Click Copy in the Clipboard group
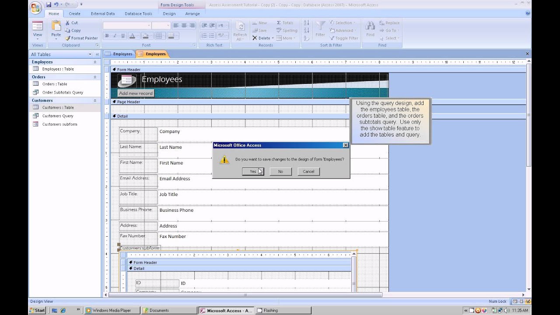Viewport: 560px width, 315px height. point(73,31)
